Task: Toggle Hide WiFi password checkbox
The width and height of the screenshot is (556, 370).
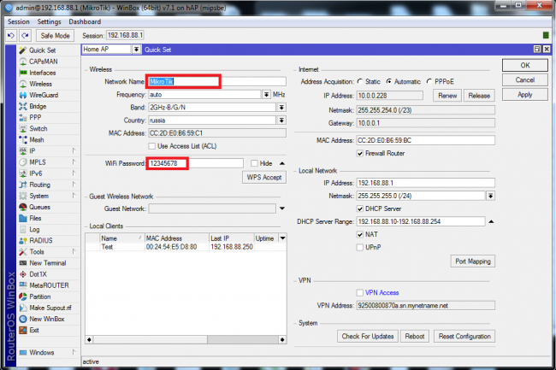Action: click(x=254, y=163)
